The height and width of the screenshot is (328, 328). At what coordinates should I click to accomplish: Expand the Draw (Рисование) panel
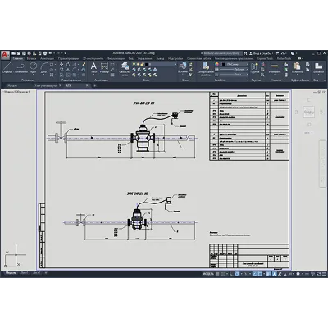point(30,80)
